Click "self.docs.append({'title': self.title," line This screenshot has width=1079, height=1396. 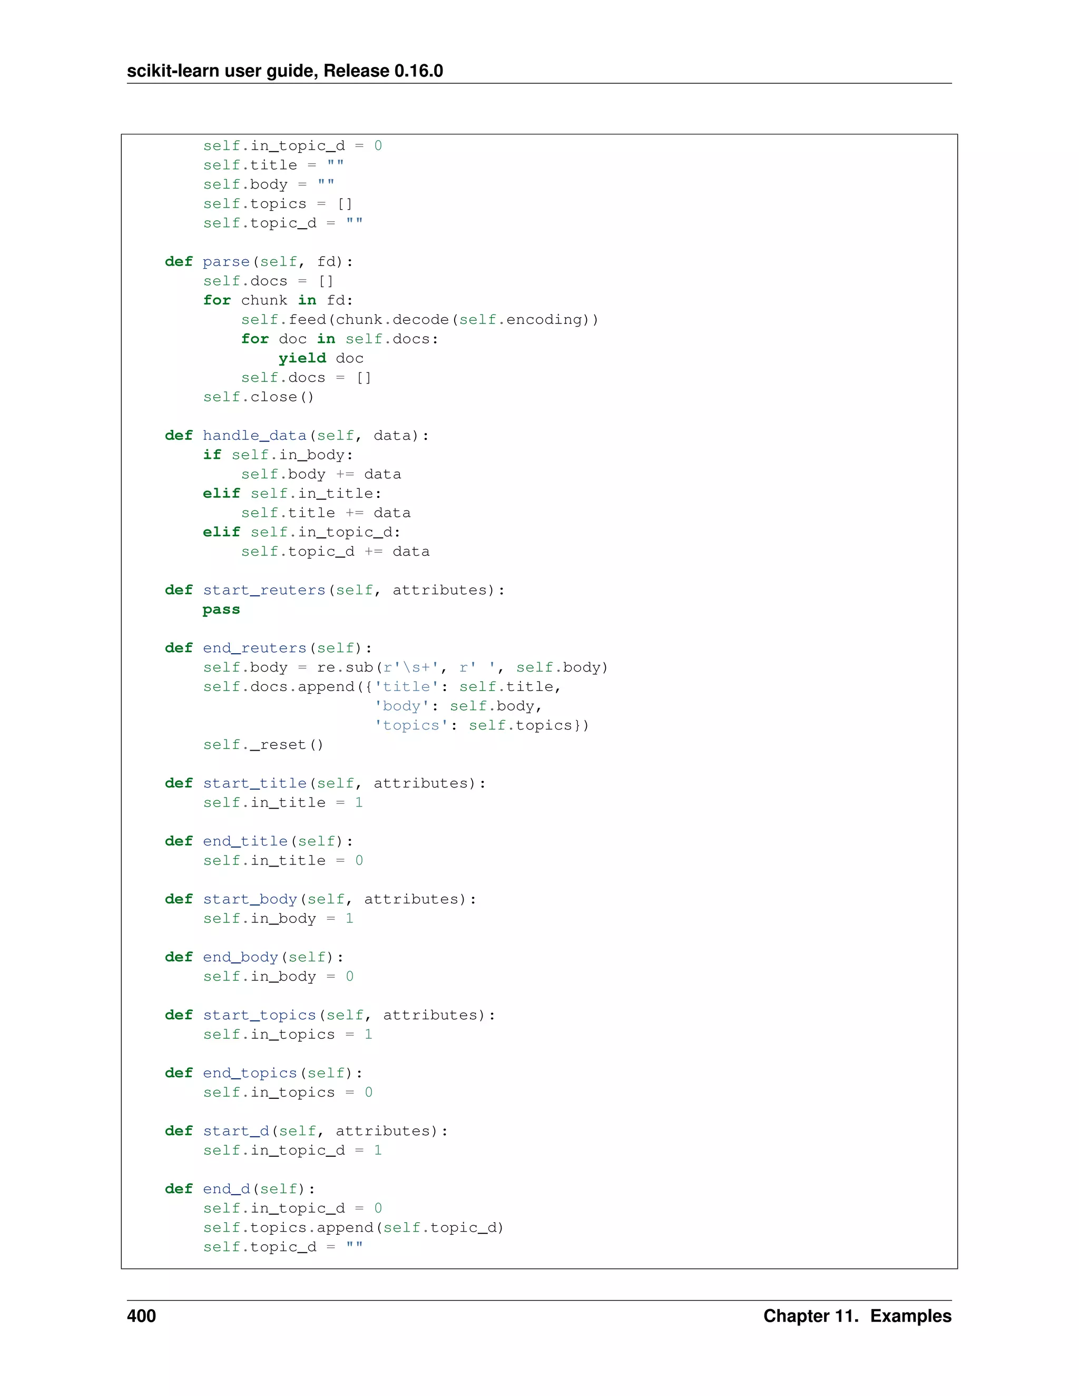tap(382, 686)
